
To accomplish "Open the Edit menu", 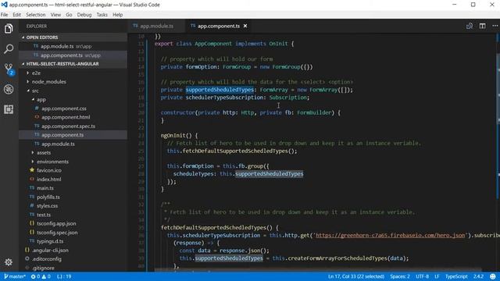I will click(x=16, y=15).
